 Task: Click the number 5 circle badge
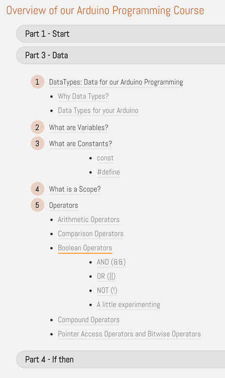pyautogui.click(x=37, y=205)
